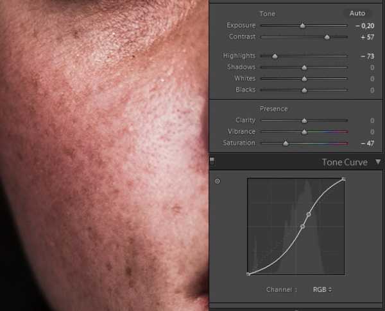Select the bottom-left curve endpoint
385x311 pixels.
248,274
